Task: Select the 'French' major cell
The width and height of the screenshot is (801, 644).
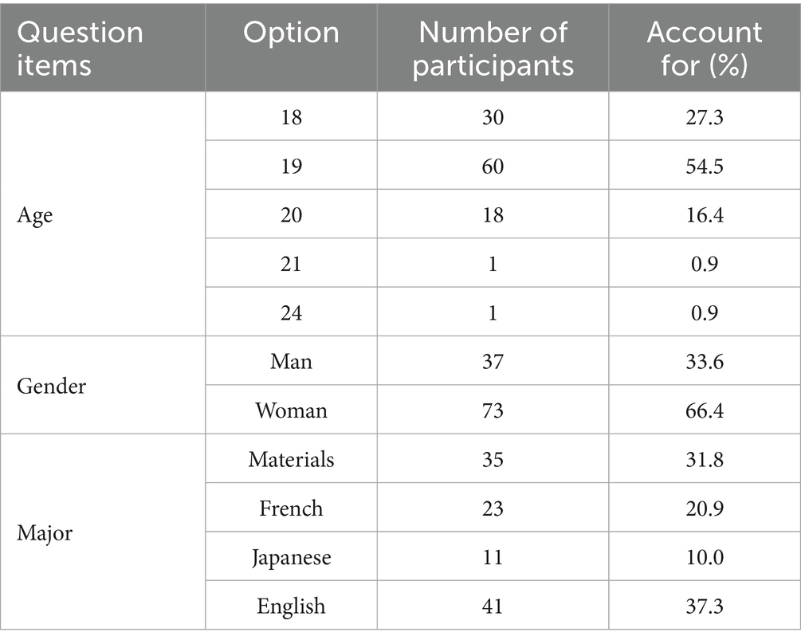Action: click(x=291, y=508)
